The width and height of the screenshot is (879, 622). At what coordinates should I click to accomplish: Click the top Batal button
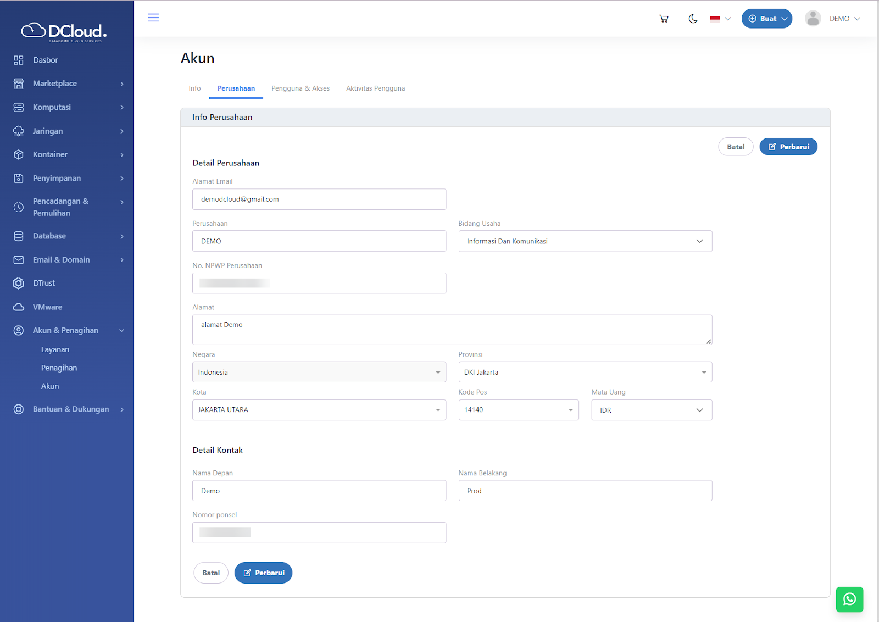point(736,147)
